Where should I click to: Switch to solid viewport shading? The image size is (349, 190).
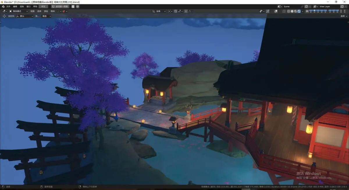(x=292, y=11)
